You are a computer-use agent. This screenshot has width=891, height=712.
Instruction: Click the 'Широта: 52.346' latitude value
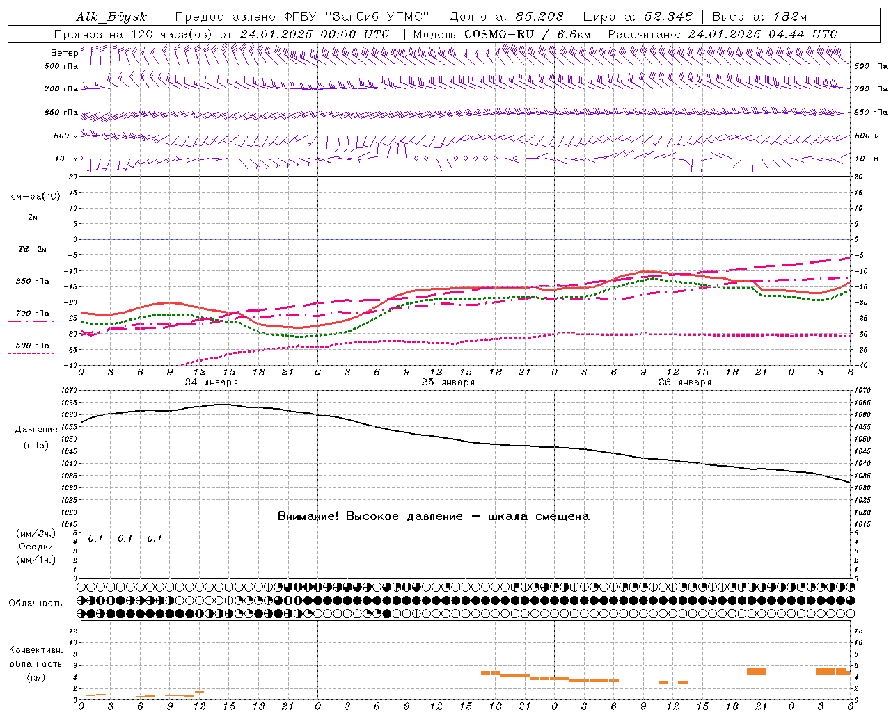click(x=638, y=17)
